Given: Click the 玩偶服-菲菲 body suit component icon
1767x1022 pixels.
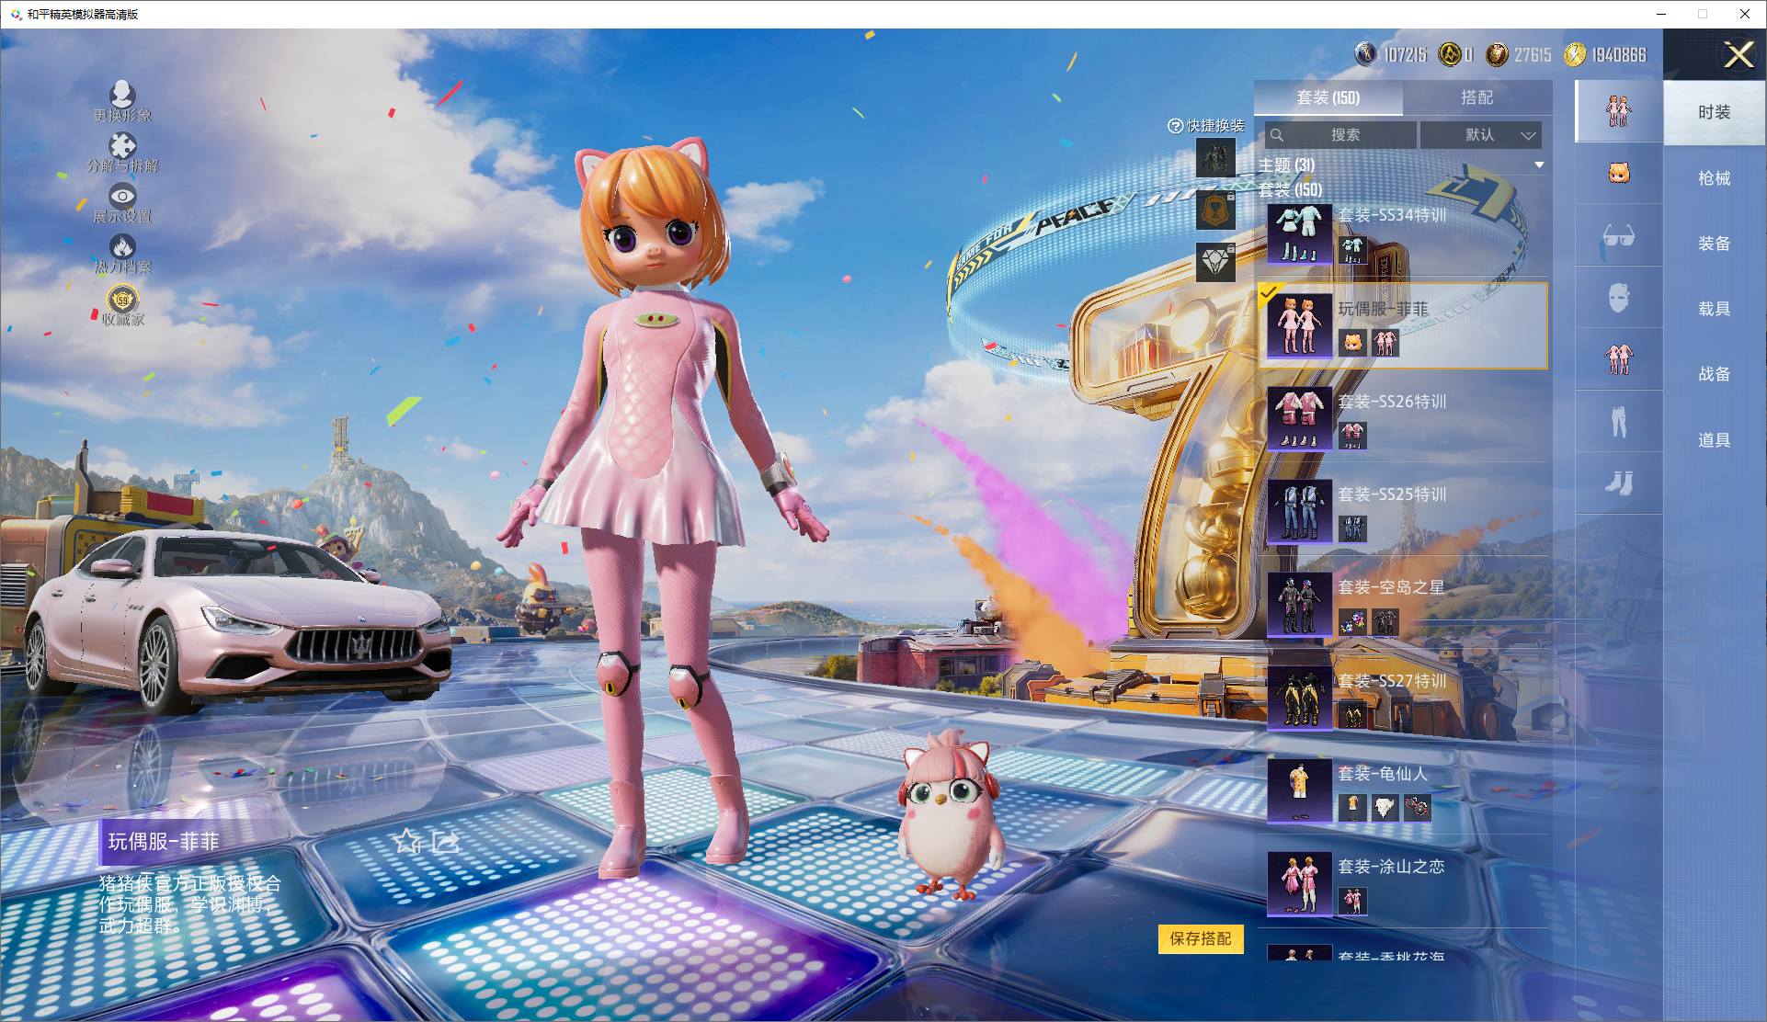Looking at the screenshot, I should (x=1385, y=342).
